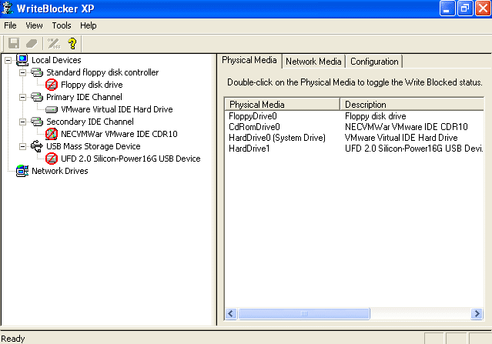The image size is (492, 344).
Task: Switch to the Network Media tab
Action: tap(313, 62)
